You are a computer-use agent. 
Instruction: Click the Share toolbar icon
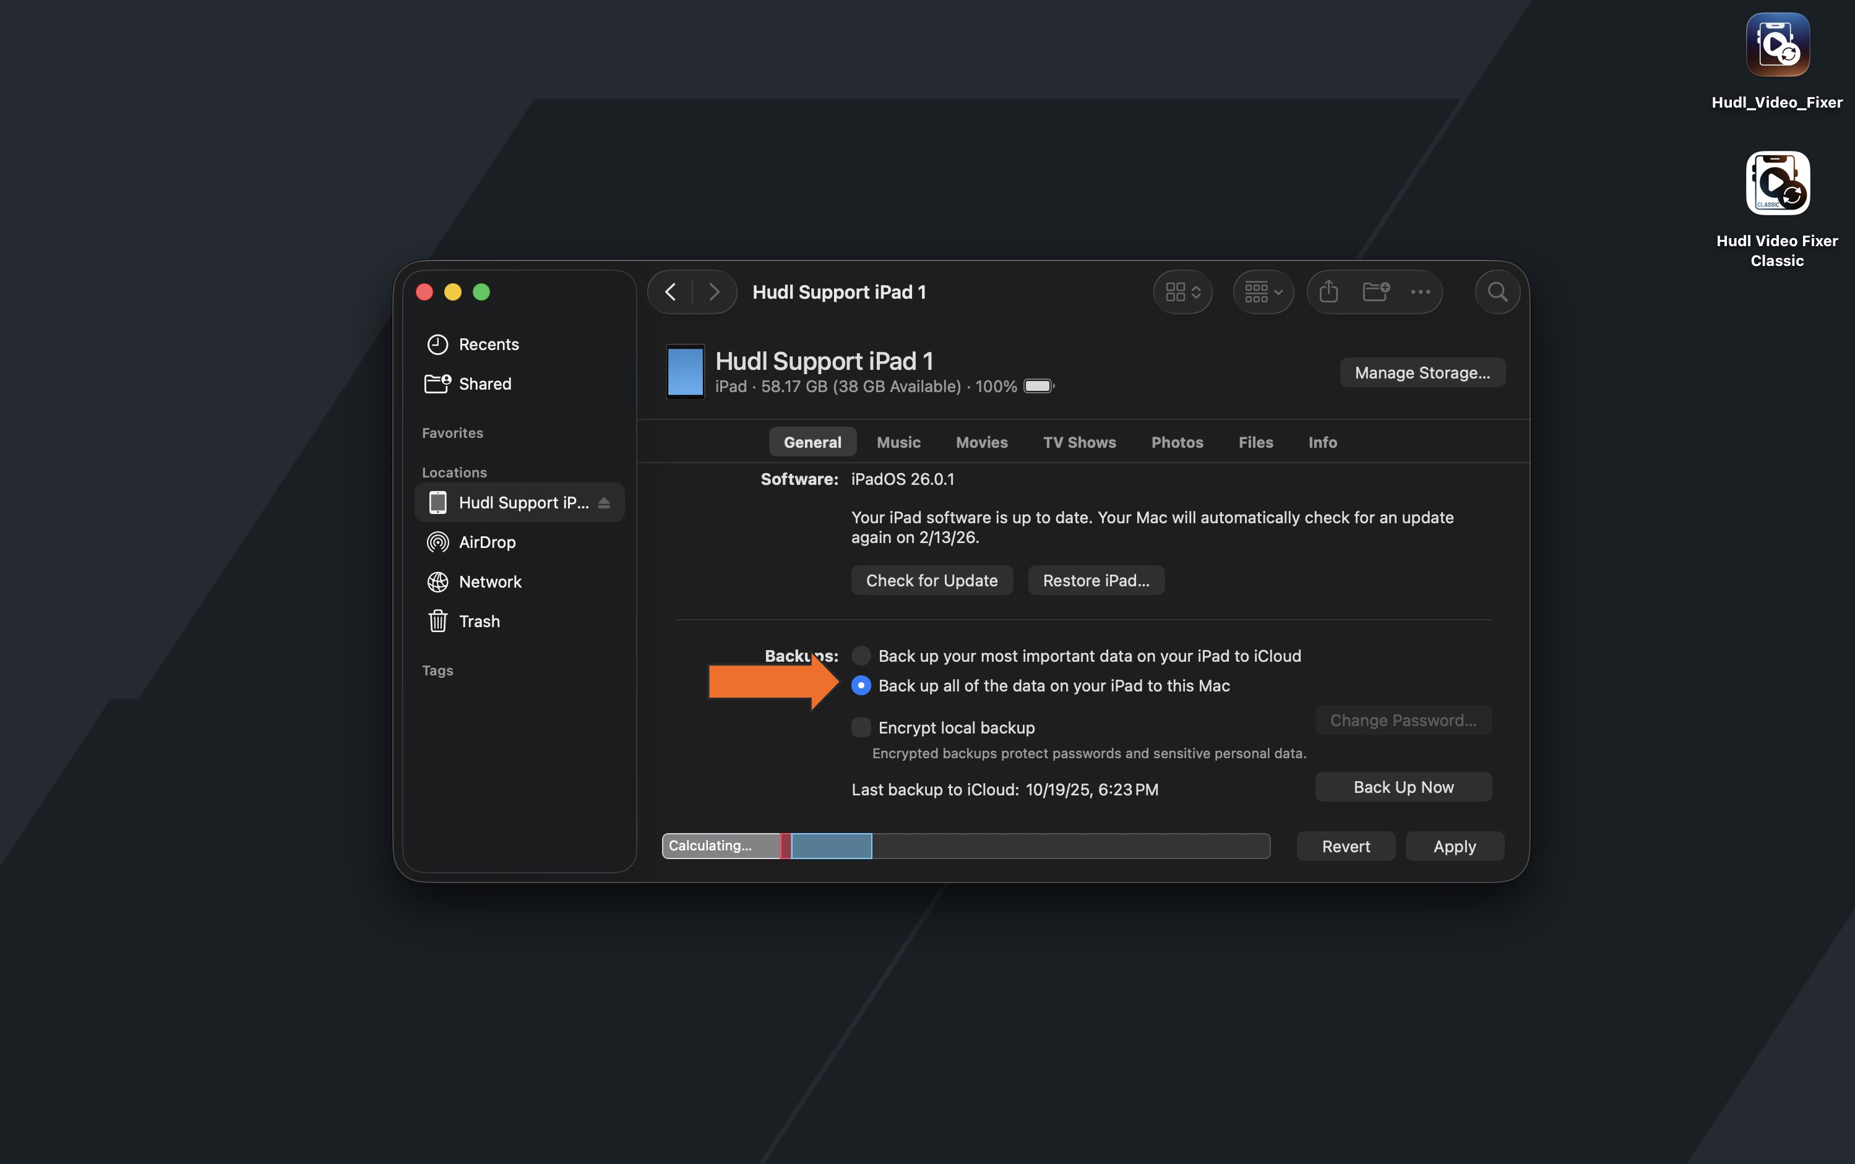1328,292
